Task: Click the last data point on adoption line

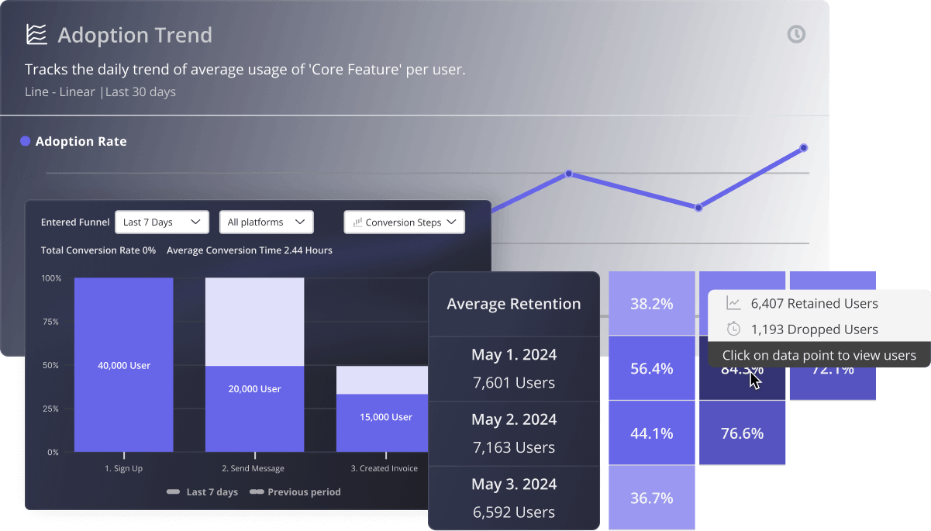Action: coord(804,147)
